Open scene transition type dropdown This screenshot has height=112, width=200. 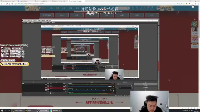(x=125, y=84)
